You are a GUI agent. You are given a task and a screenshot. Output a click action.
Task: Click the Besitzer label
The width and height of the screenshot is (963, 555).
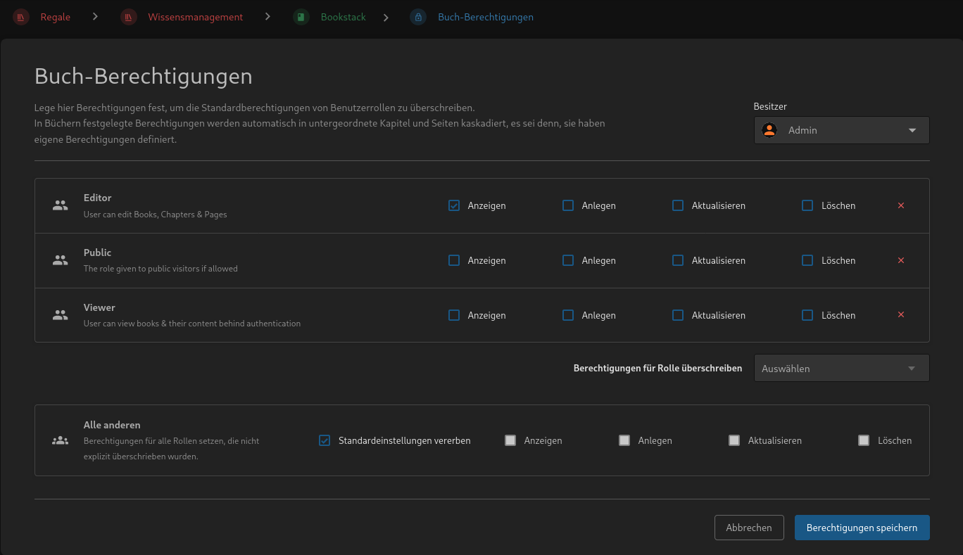pyautogui.click(x=770, y=106)
